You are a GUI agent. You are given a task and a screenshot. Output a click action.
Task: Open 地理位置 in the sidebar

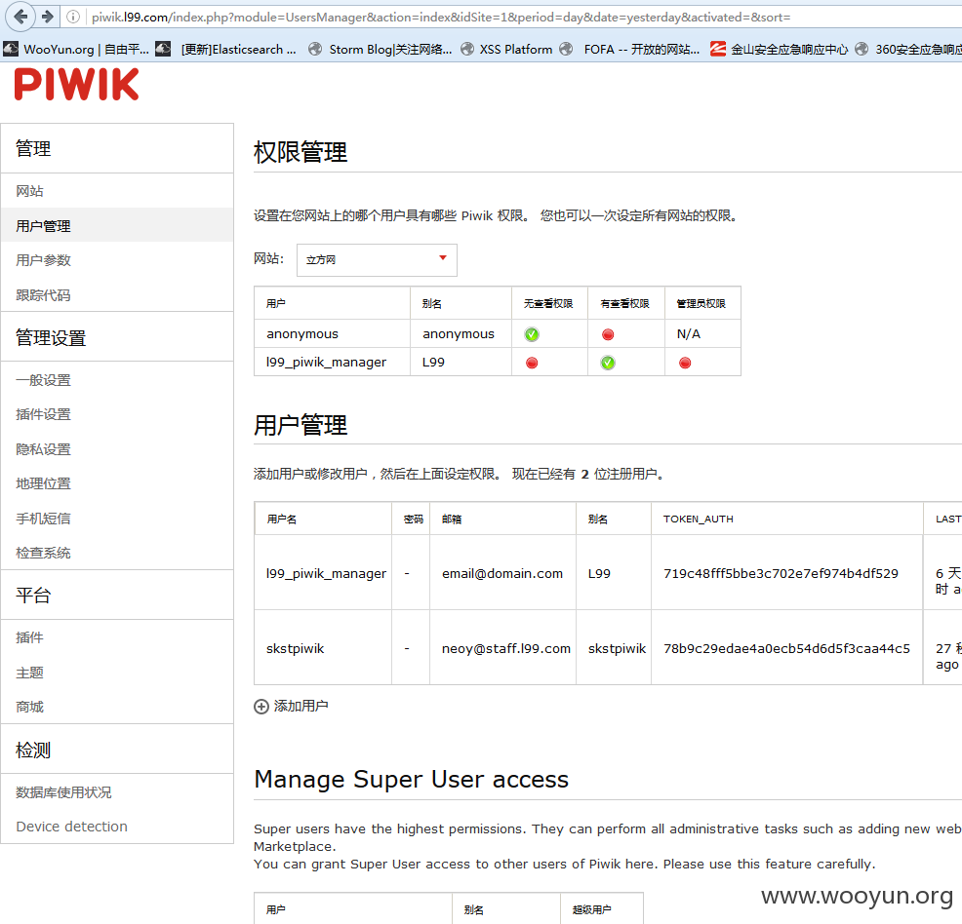click(x=43, y=483)
